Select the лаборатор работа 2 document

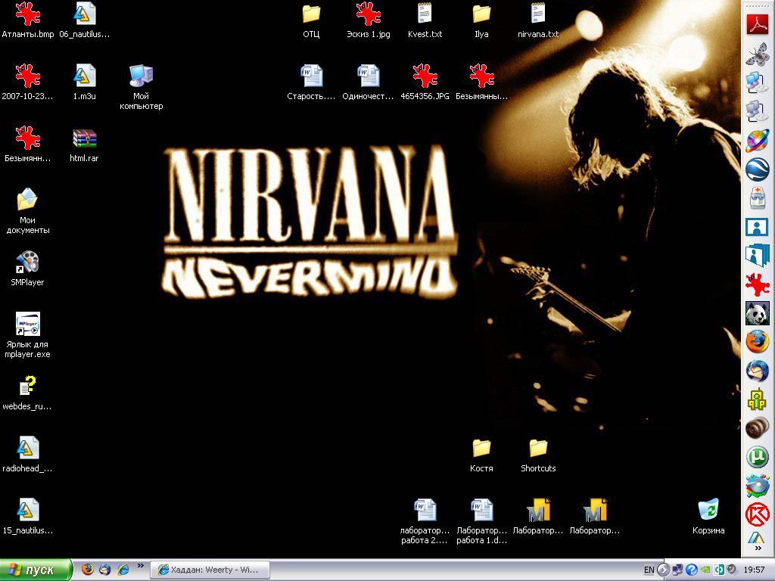coord(425,522)
